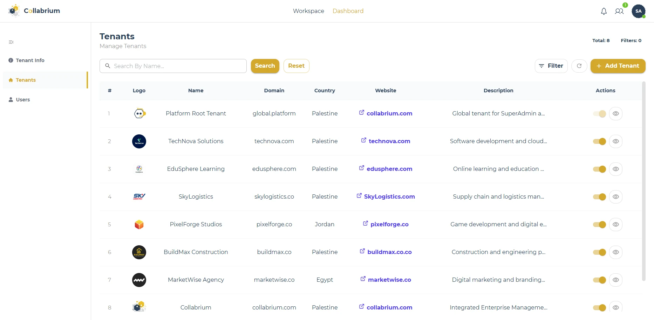The height and width of the screenshot is (320, 654).
Task: Open pixelforge.co website link
Action: pyautogui.click(x=386, y=224)
